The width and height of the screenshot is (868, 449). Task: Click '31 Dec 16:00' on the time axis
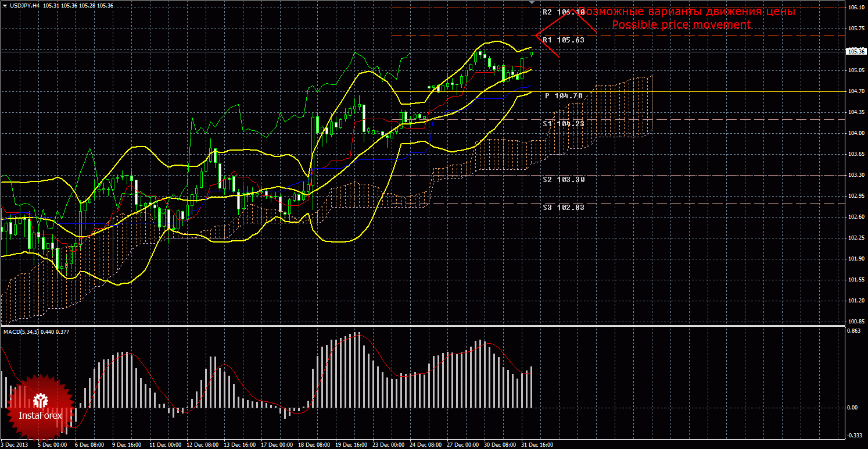[x=537, y=445]
